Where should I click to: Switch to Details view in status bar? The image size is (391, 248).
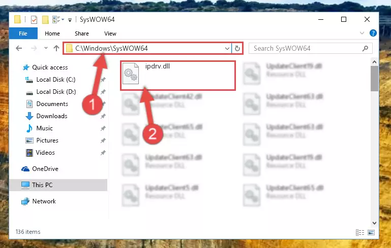(x=359, y=233)
